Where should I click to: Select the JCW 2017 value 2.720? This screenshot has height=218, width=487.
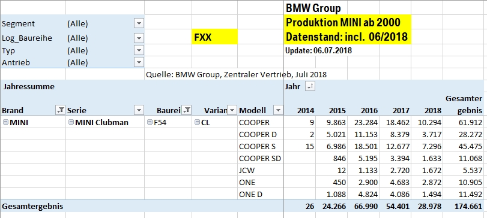point(395,170)
